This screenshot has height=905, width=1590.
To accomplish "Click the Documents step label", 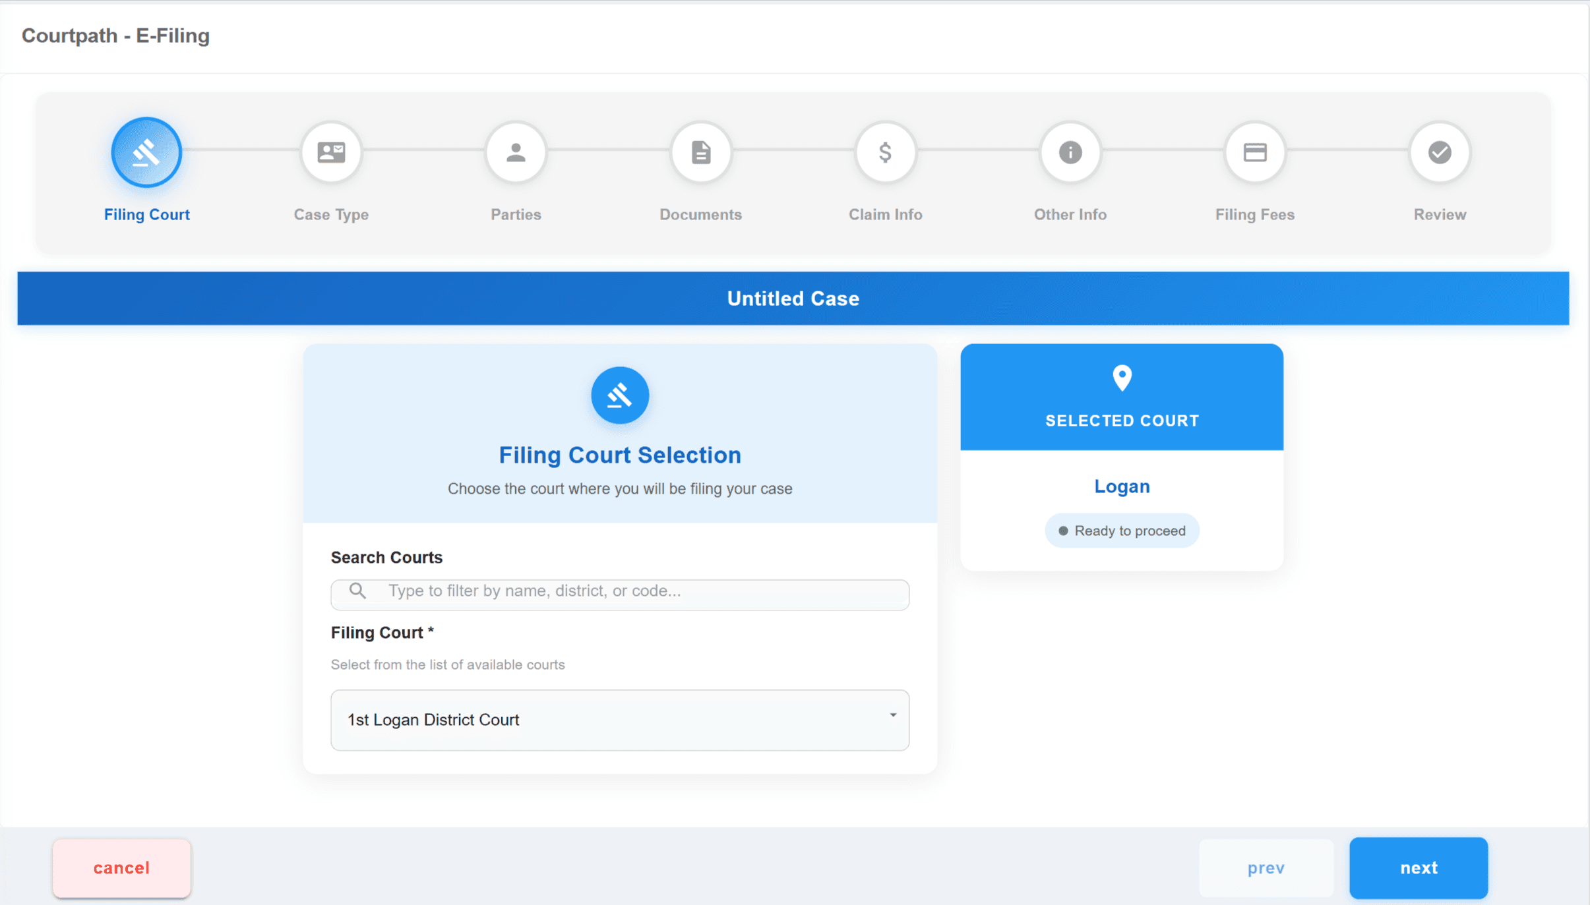I will [700, 215].
